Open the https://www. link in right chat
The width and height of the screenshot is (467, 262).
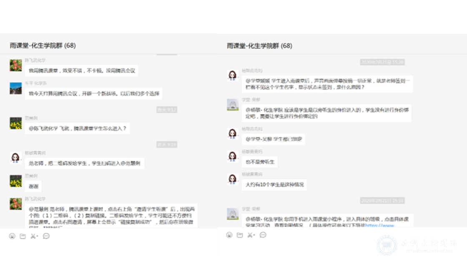[x=380, y=225]
